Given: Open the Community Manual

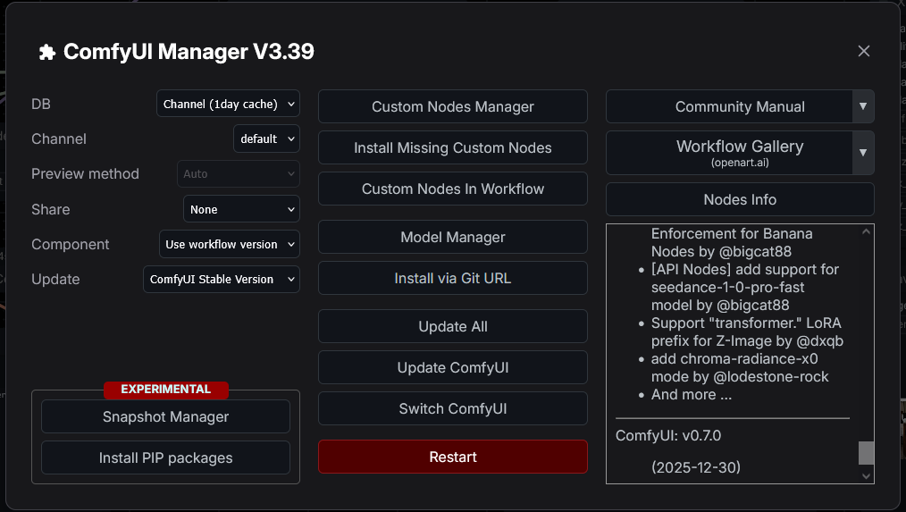Looking at the screenshot, I should coord(729,106).
